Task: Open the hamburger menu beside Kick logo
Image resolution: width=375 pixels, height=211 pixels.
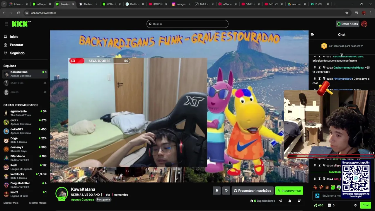Action: 6,24
